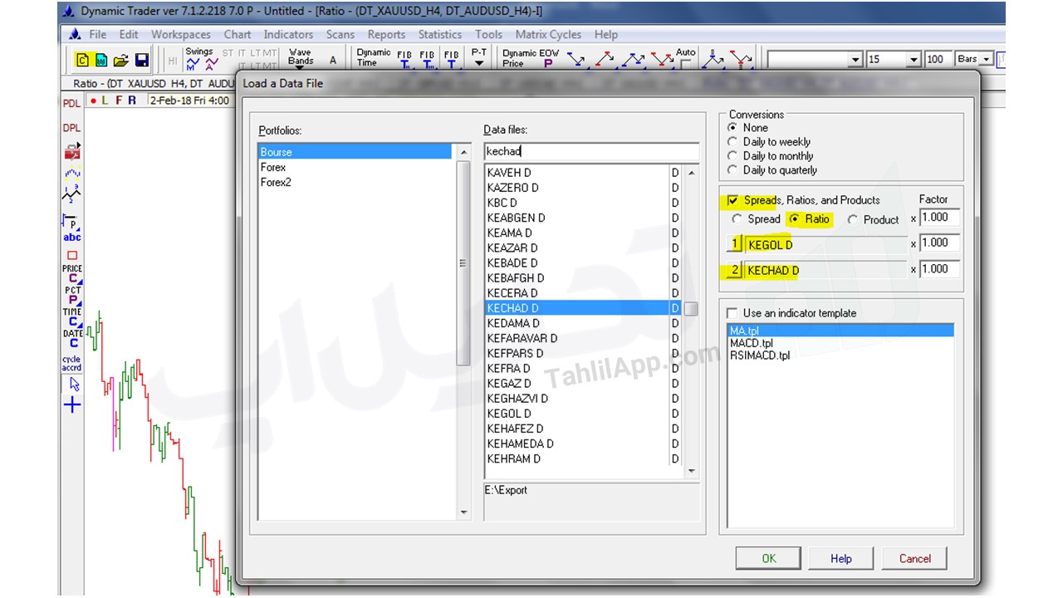
Task: Select the PCT P sidebar tool
Action: (72, 296)
